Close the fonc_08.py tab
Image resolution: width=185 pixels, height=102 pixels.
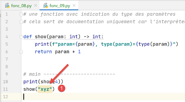point(35,6)
